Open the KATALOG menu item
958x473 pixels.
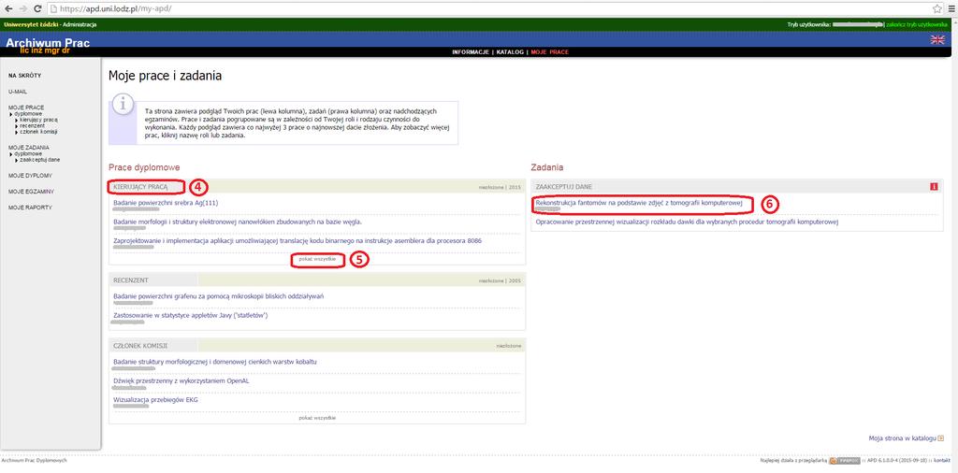click(x=510, y=52)
